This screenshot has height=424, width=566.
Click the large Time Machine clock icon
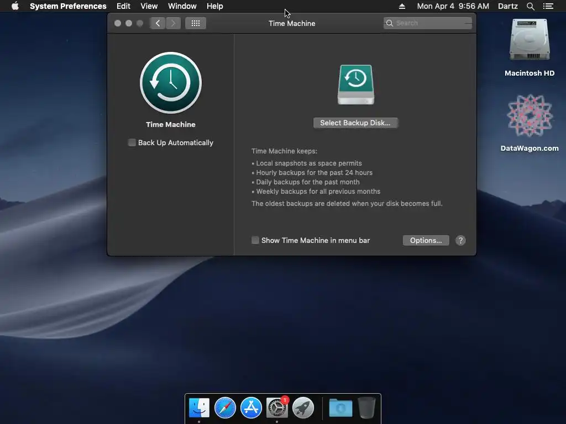(x=171, y=83)
